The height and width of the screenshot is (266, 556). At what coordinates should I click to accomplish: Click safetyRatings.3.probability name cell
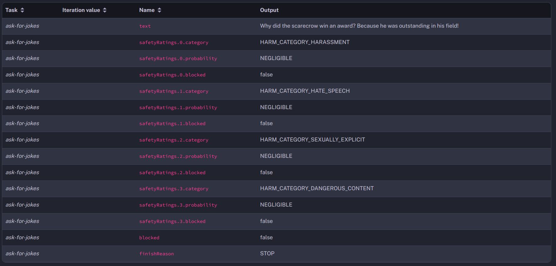(178, 205)
